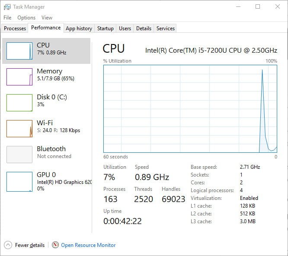Click the Resource Monitor gauge icon

(55, 245)
